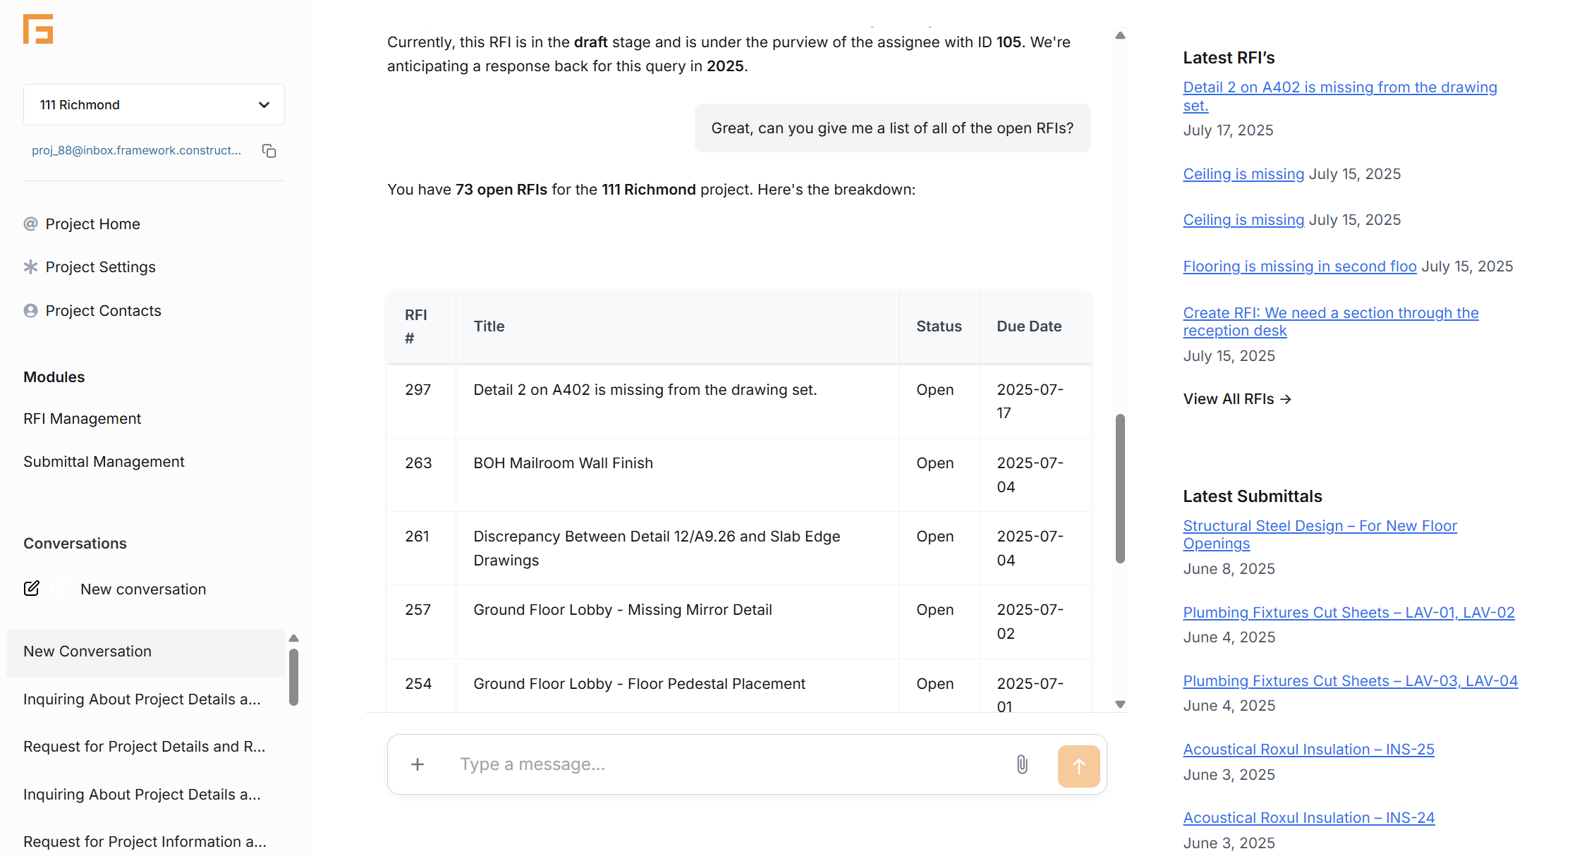
Task: Open the Submittal Management module
Action: click(104, 462)
